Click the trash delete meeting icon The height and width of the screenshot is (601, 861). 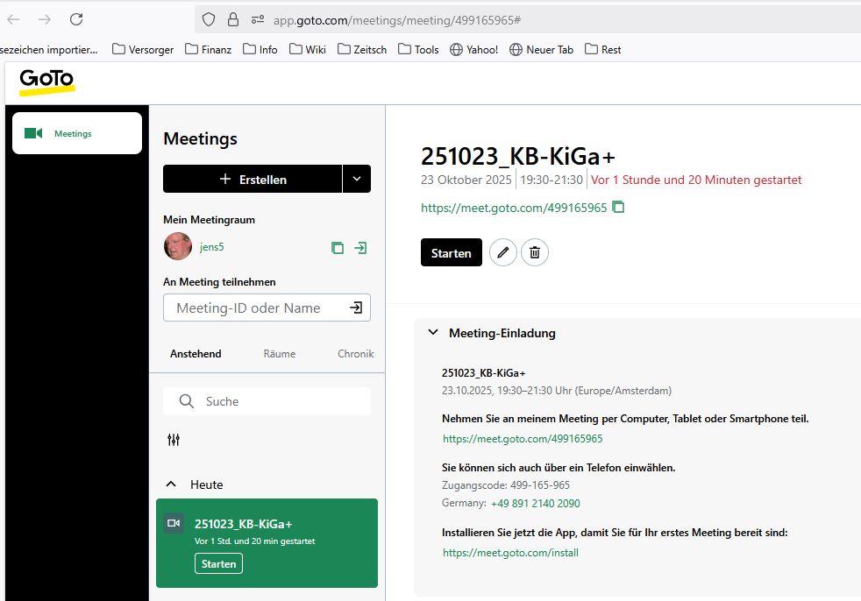(535, 252)
